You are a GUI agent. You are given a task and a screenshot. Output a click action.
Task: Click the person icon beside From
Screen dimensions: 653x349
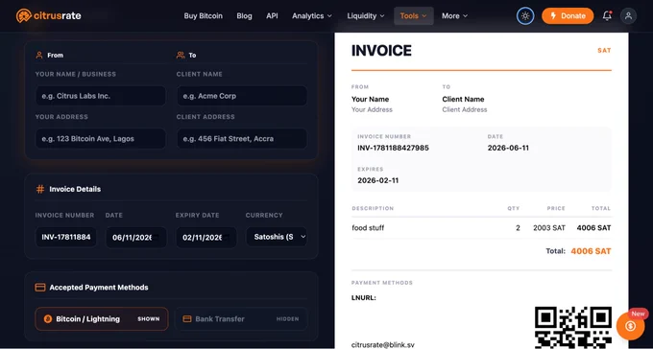39,55
